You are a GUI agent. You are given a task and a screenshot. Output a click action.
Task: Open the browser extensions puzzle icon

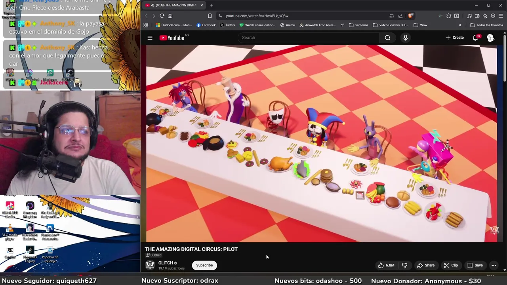(448, 16)
